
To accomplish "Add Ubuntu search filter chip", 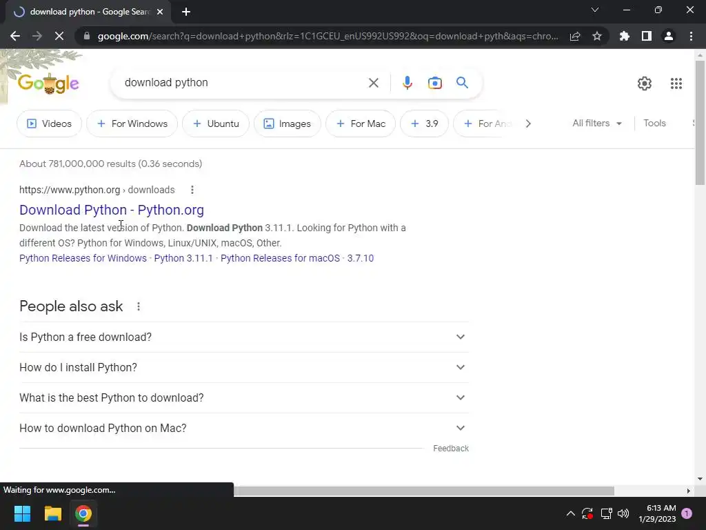I will (x=216, y=124).
